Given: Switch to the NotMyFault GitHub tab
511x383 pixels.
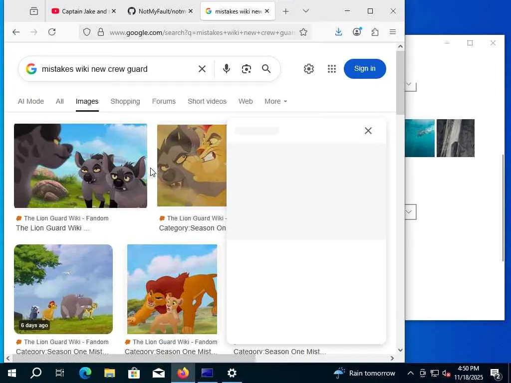Looking at the screenshot, I should point(160,11).
